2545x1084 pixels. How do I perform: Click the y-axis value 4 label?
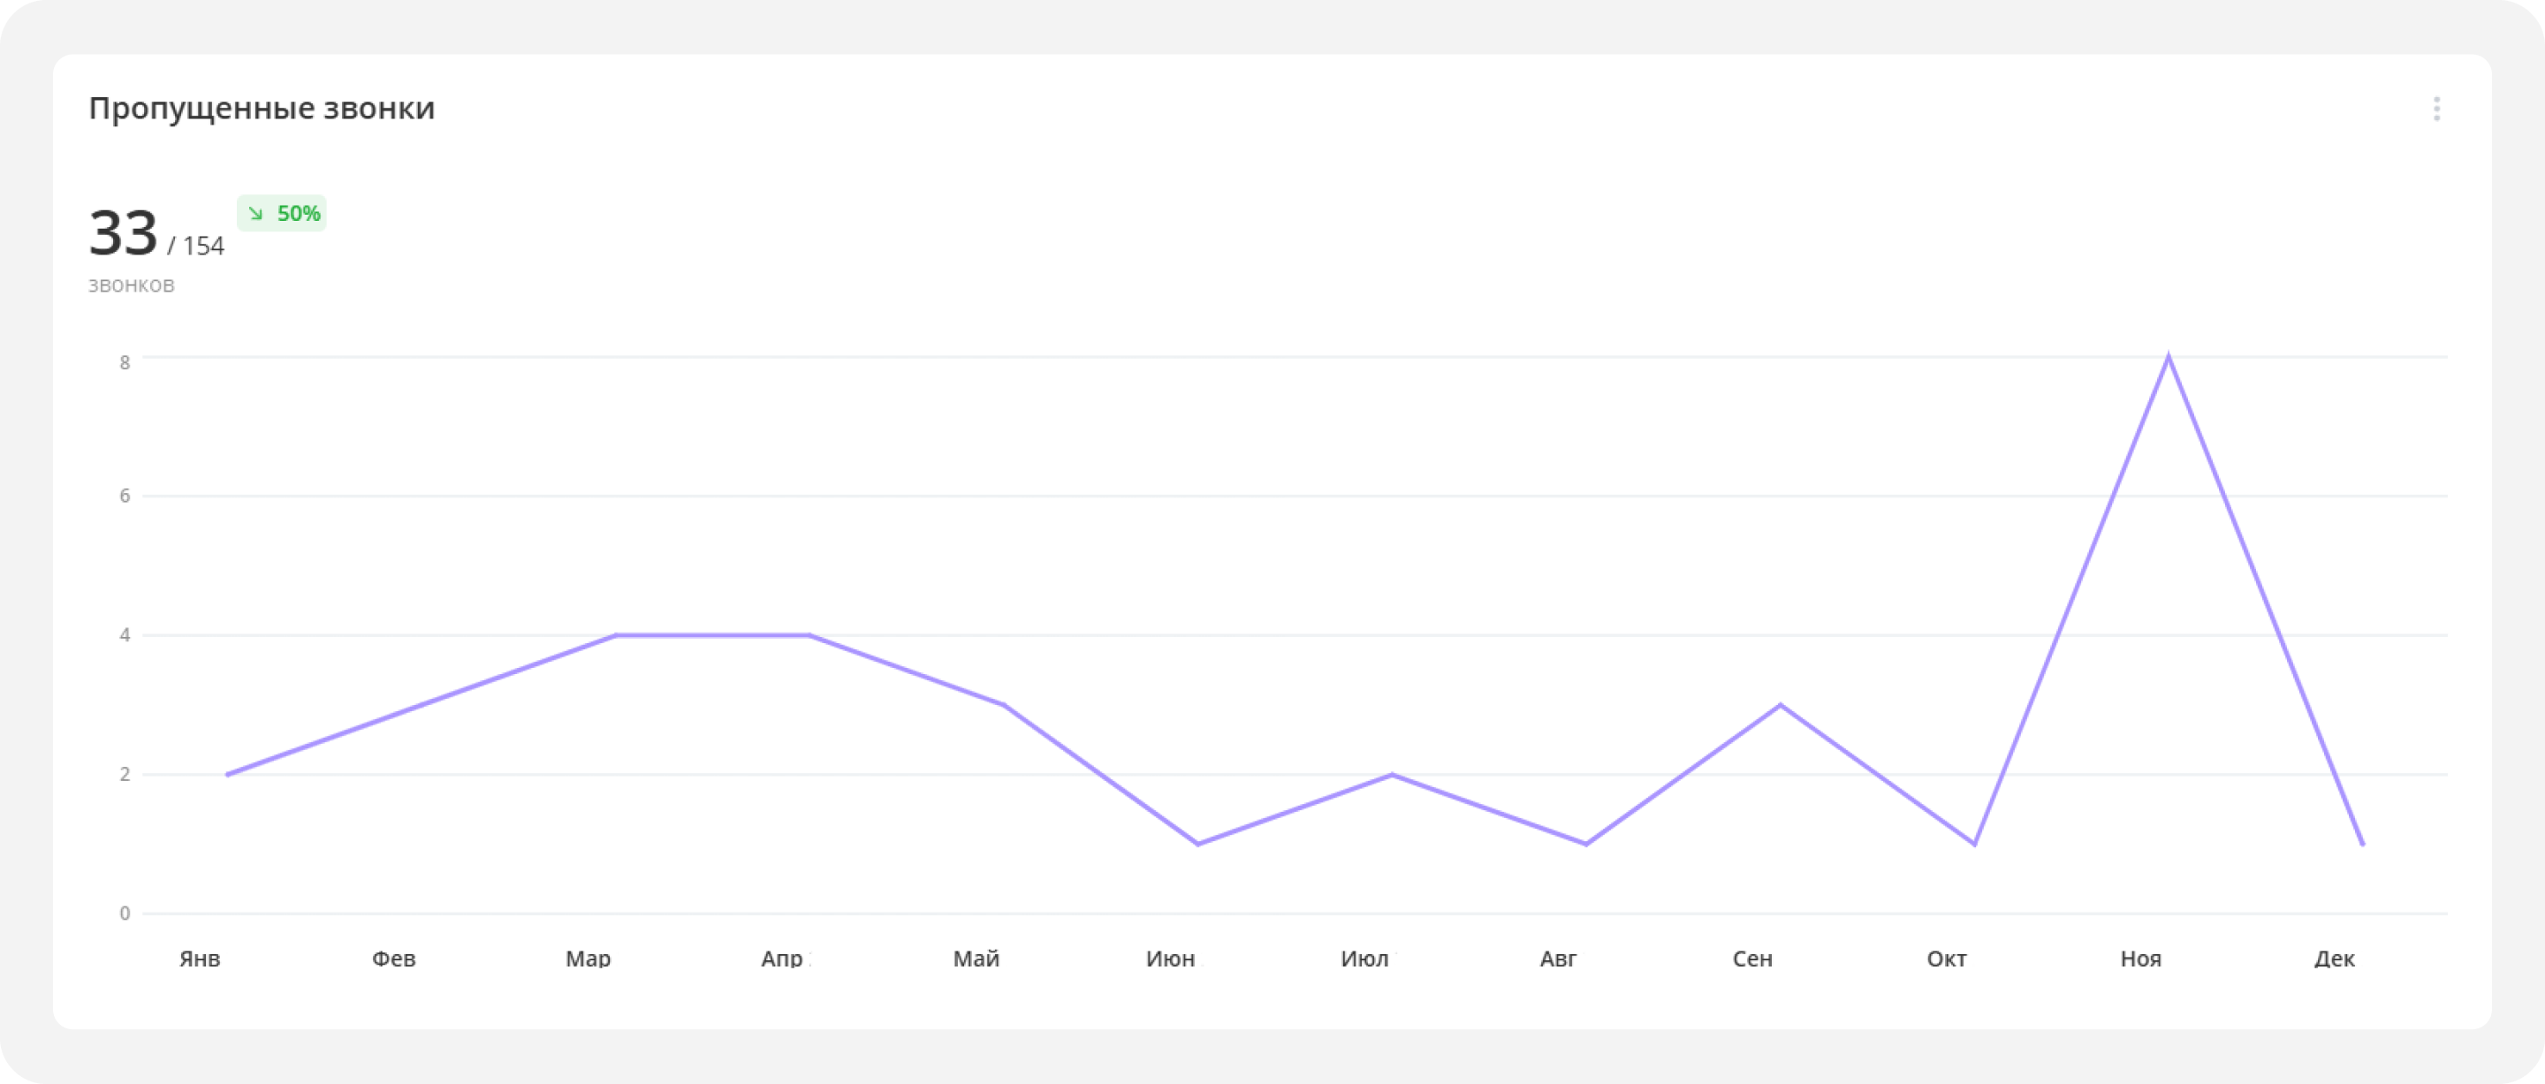[125, 634]
